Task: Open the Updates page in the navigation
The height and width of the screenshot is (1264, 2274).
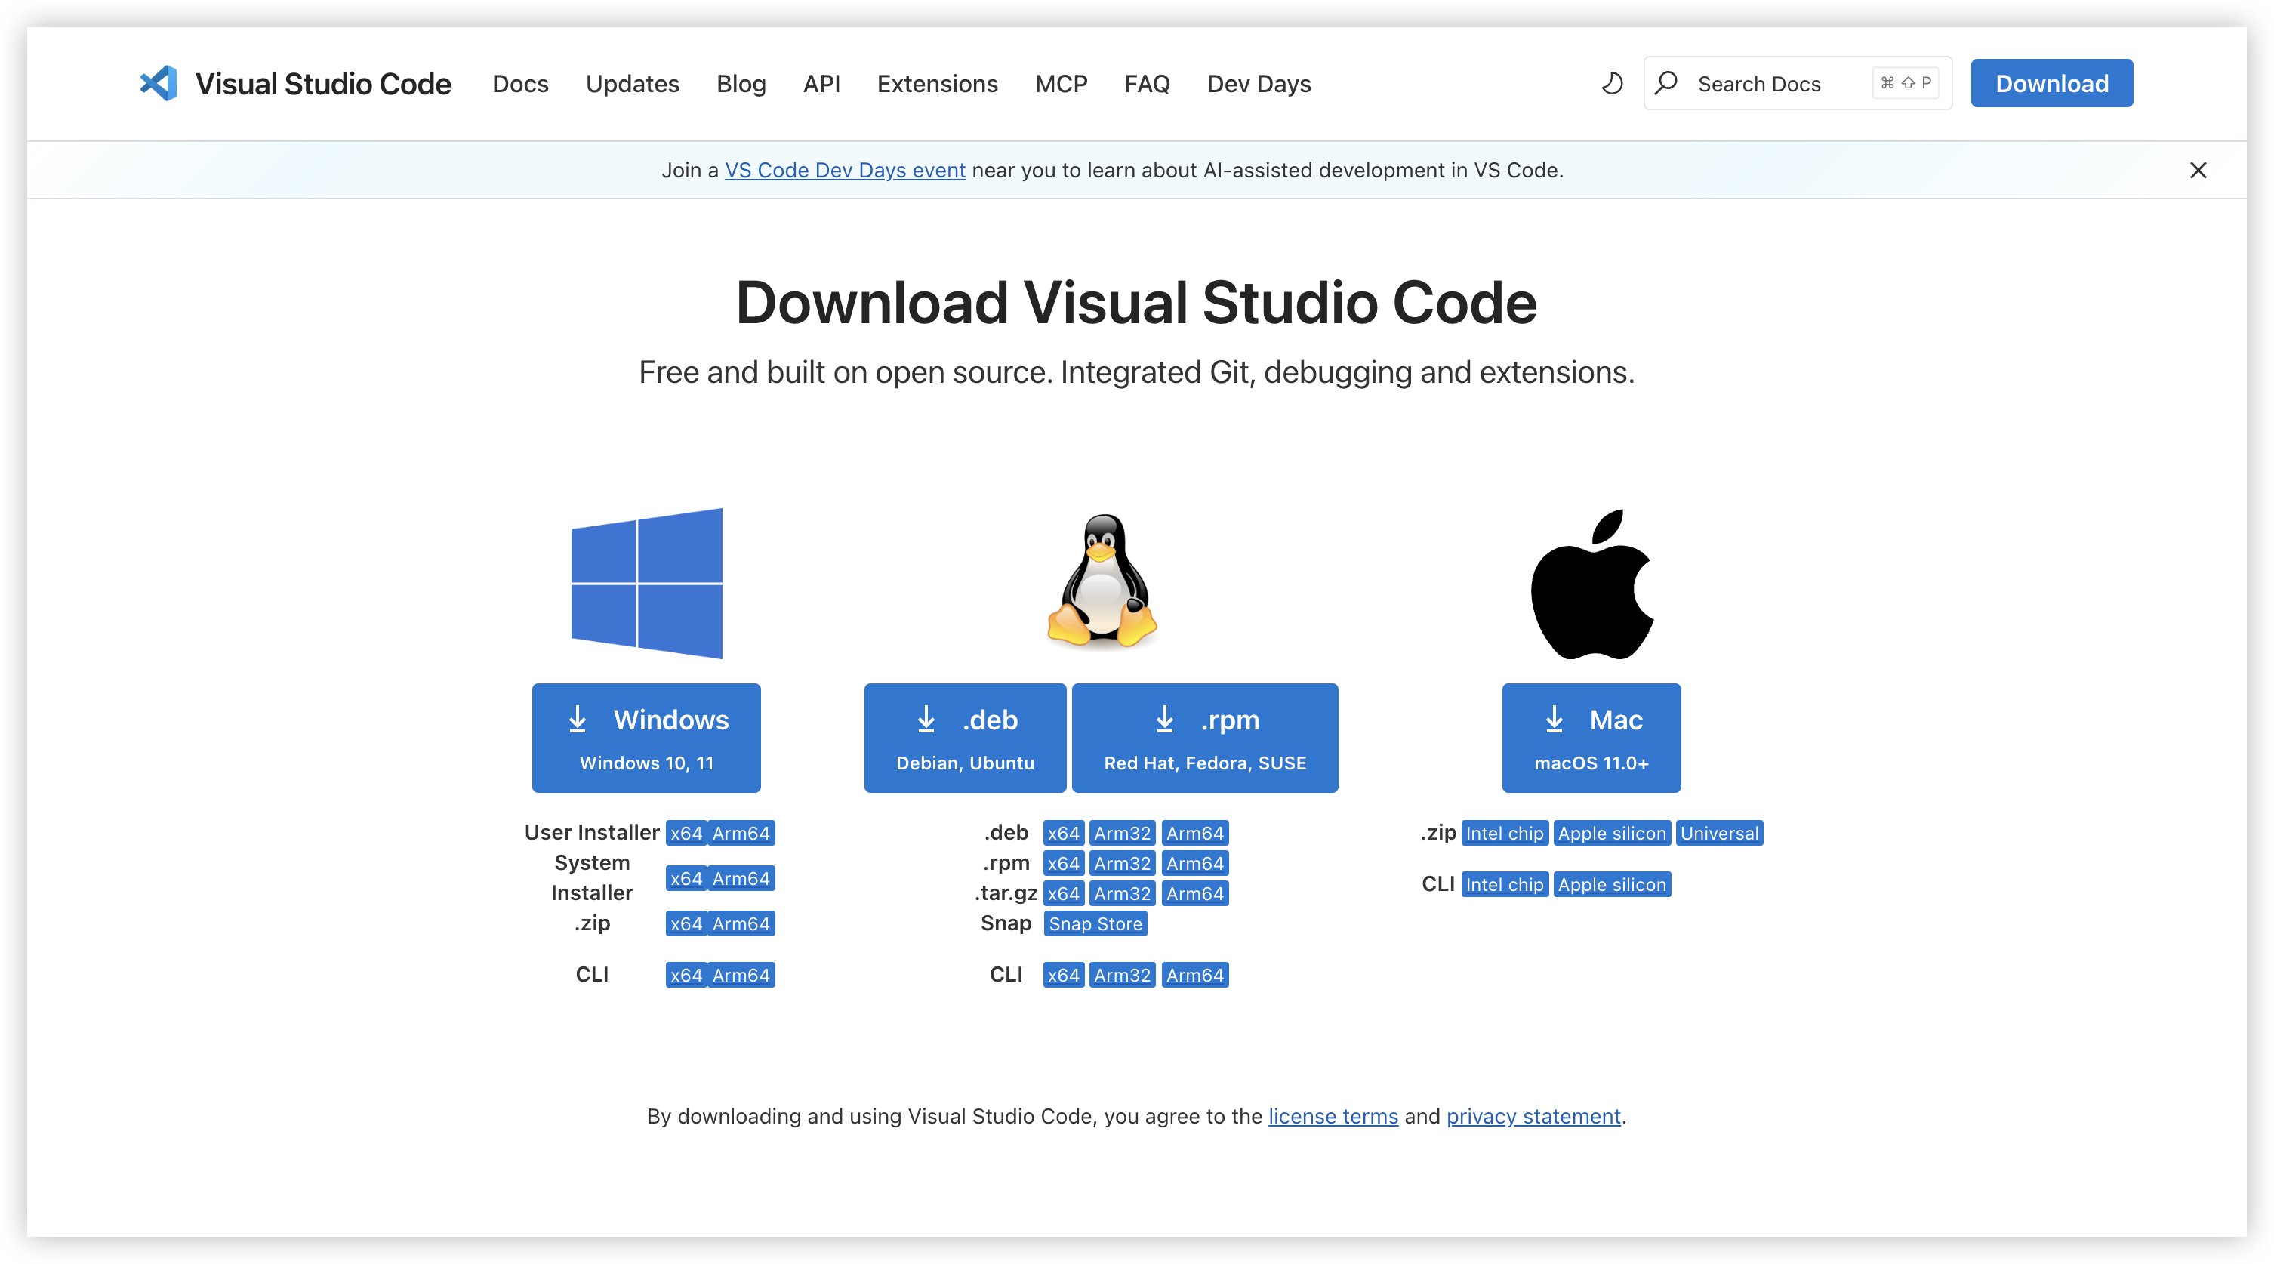Action: [x=632, y=84]
